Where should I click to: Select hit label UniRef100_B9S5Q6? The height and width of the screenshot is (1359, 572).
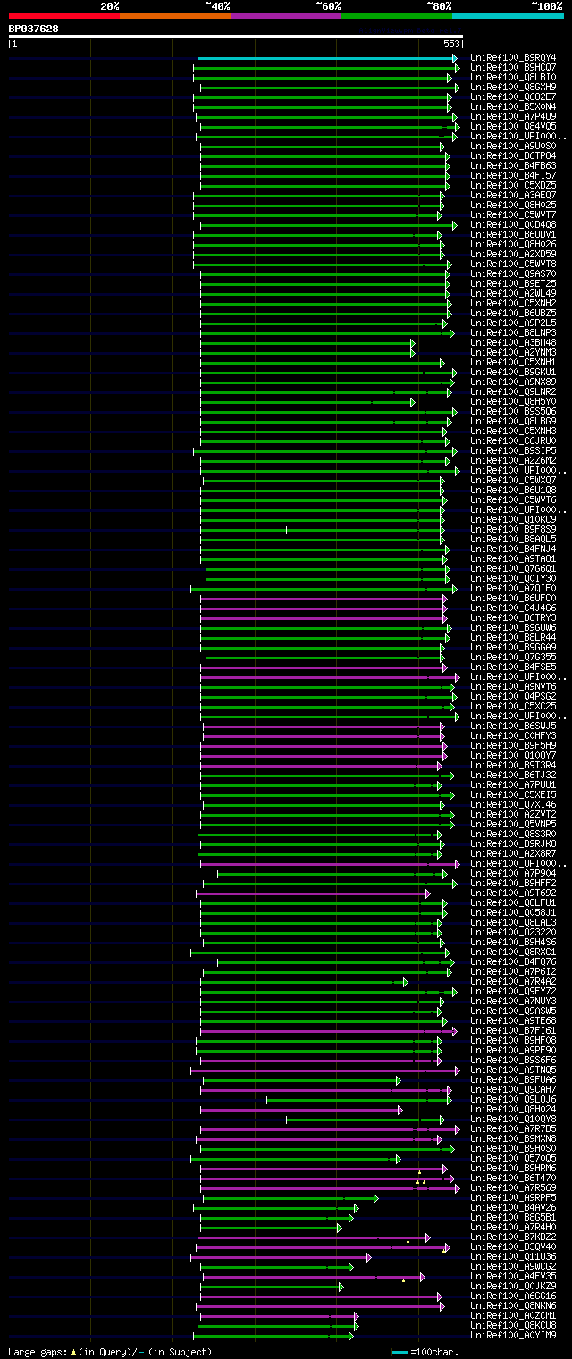[513, 411]
